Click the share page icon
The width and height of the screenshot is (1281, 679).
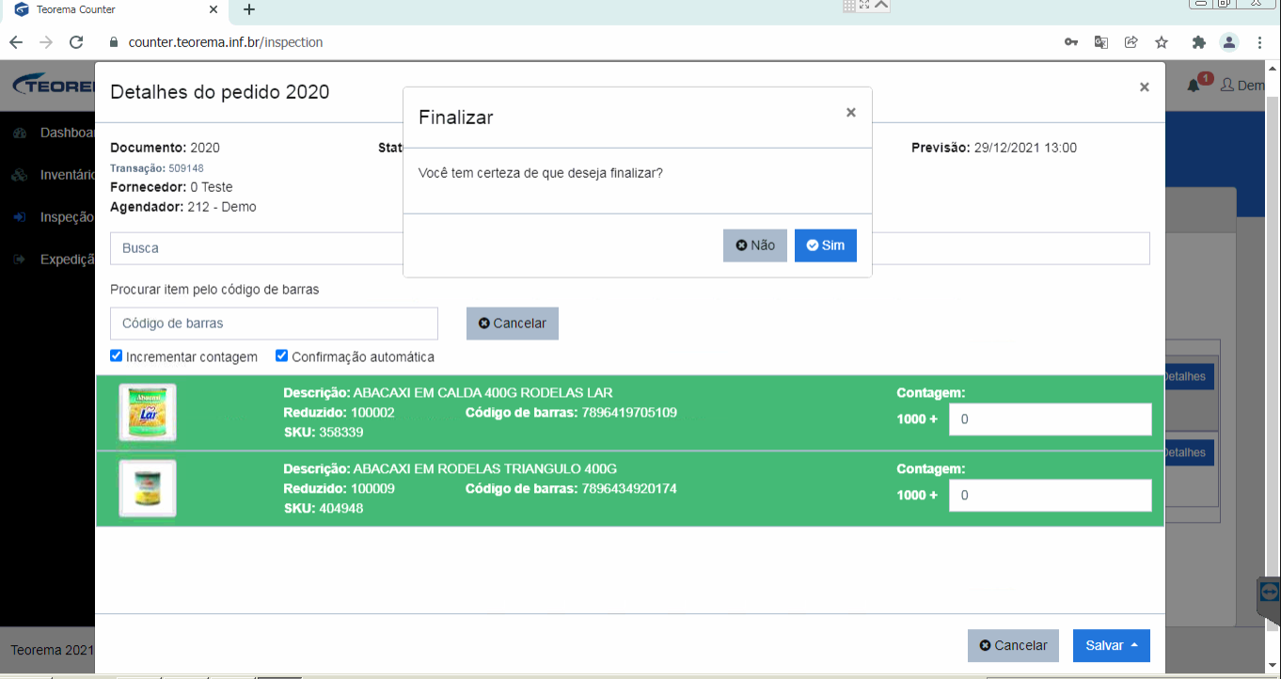(1131, 42)
